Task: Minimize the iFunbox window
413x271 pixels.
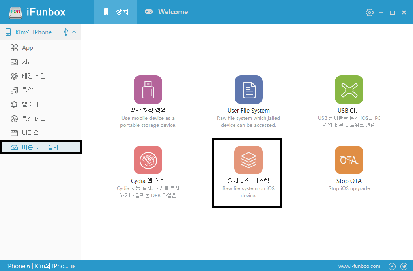Action: [x=381, y=12]
